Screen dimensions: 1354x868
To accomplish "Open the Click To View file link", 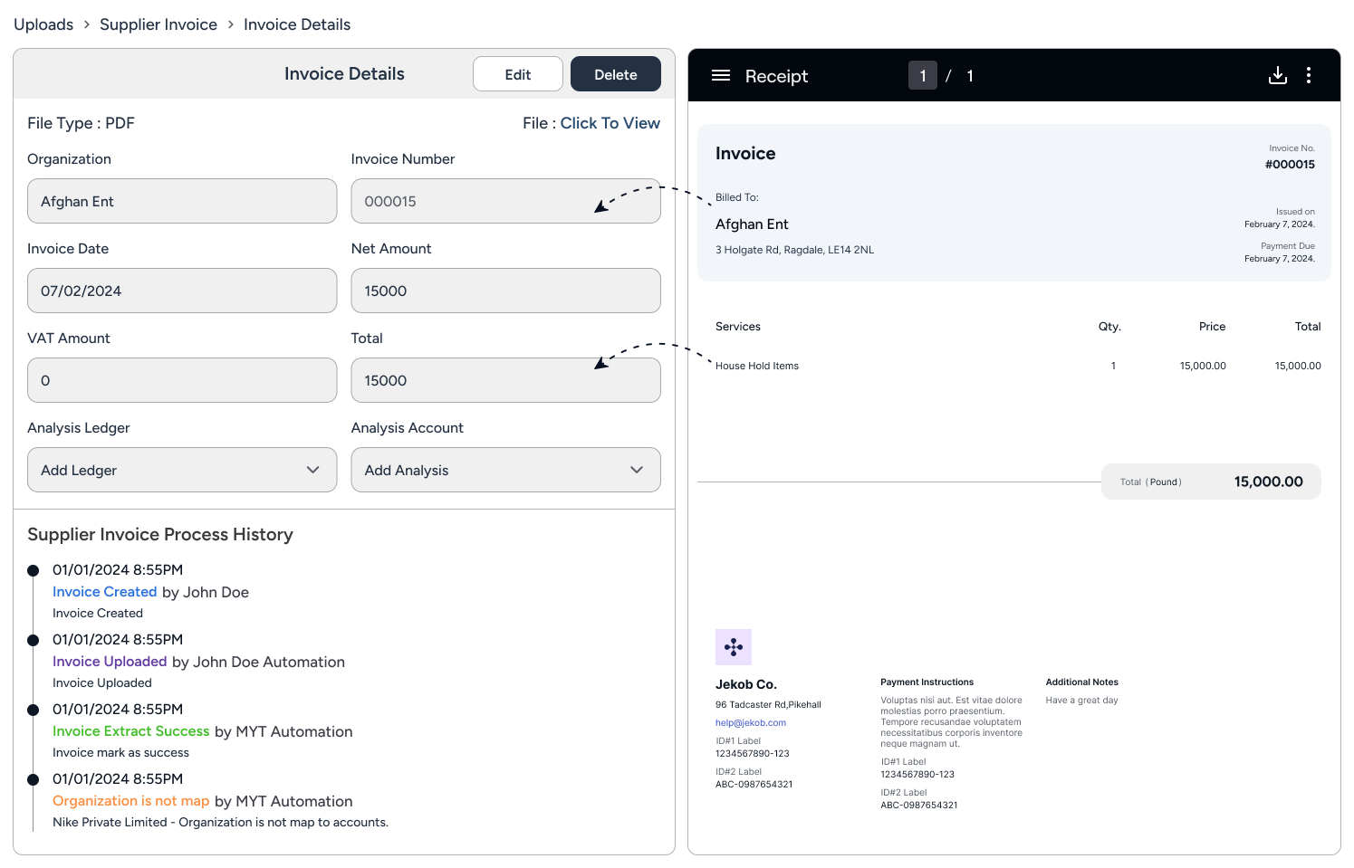I will coord(610,123).
